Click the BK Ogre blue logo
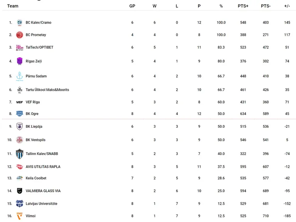The width and height of the screenshot is (296, 222). tap(19, 114)
